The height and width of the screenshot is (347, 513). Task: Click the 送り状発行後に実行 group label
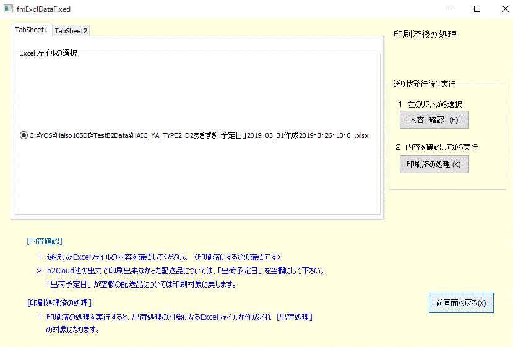click(x=425, y=84)
